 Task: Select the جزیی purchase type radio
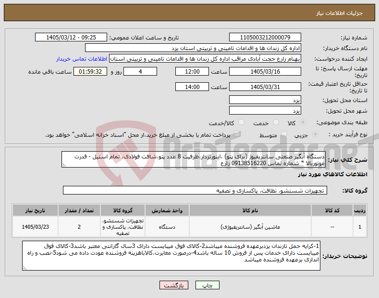[315, 134]
